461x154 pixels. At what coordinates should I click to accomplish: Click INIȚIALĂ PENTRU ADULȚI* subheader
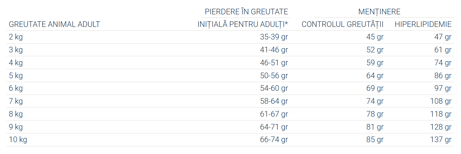pos(243,24)
